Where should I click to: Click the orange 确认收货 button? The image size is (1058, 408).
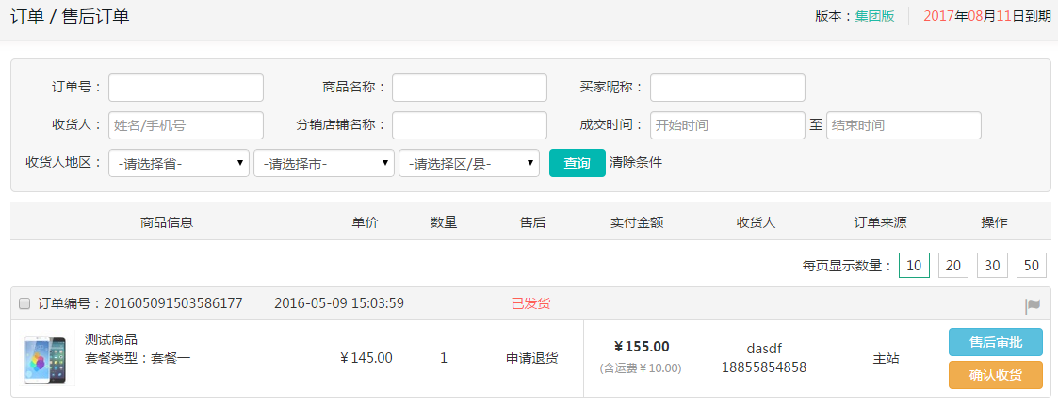click(x=995, y=374)
